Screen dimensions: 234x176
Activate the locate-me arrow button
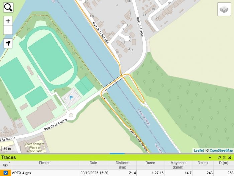(8, 43)
